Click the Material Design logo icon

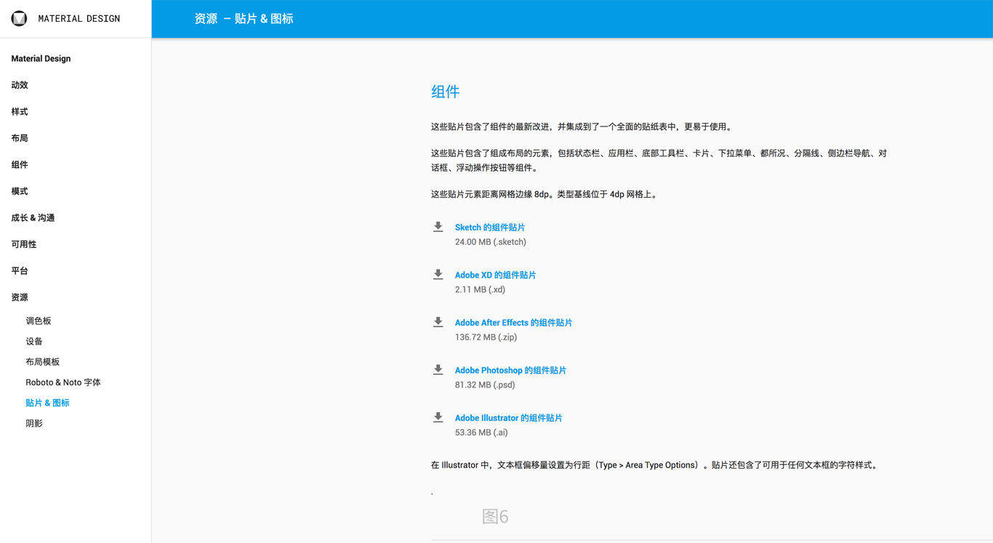click(x=19, y=19)
